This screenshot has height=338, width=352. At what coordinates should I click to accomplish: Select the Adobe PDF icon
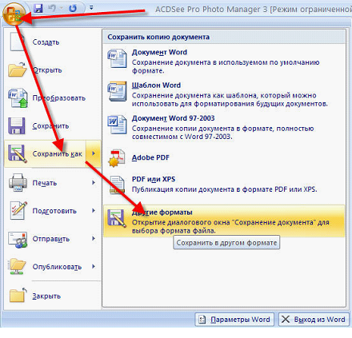117,158
